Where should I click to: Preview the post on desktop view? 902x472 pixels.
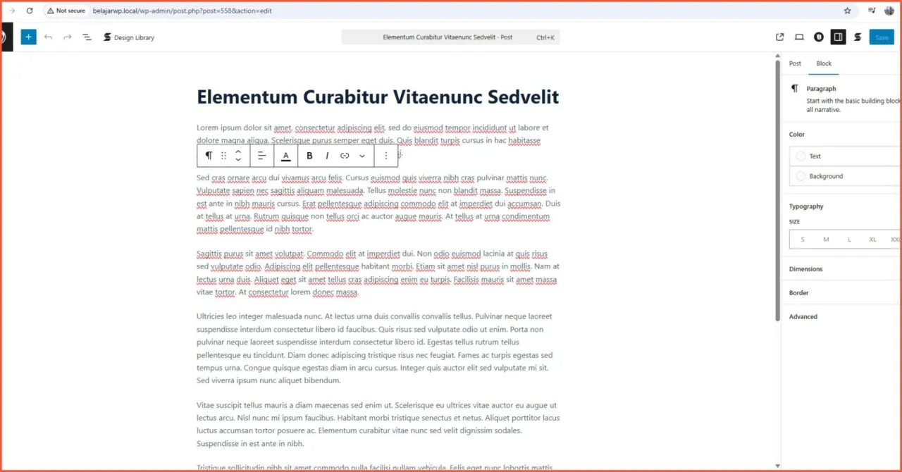(x=798, y=37)
